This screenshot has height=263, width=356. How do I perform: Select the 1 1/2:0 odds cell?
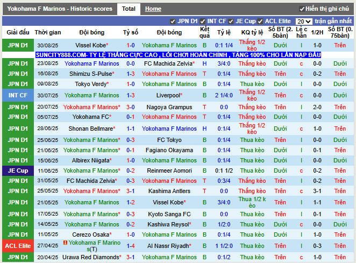tap(224, 246)
